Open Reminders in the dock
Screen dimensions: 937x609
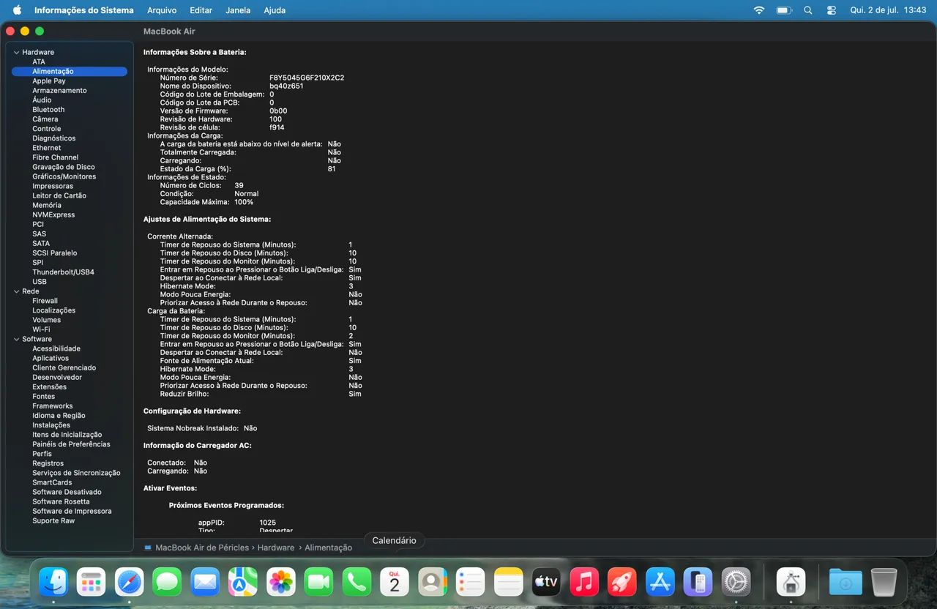470,583
